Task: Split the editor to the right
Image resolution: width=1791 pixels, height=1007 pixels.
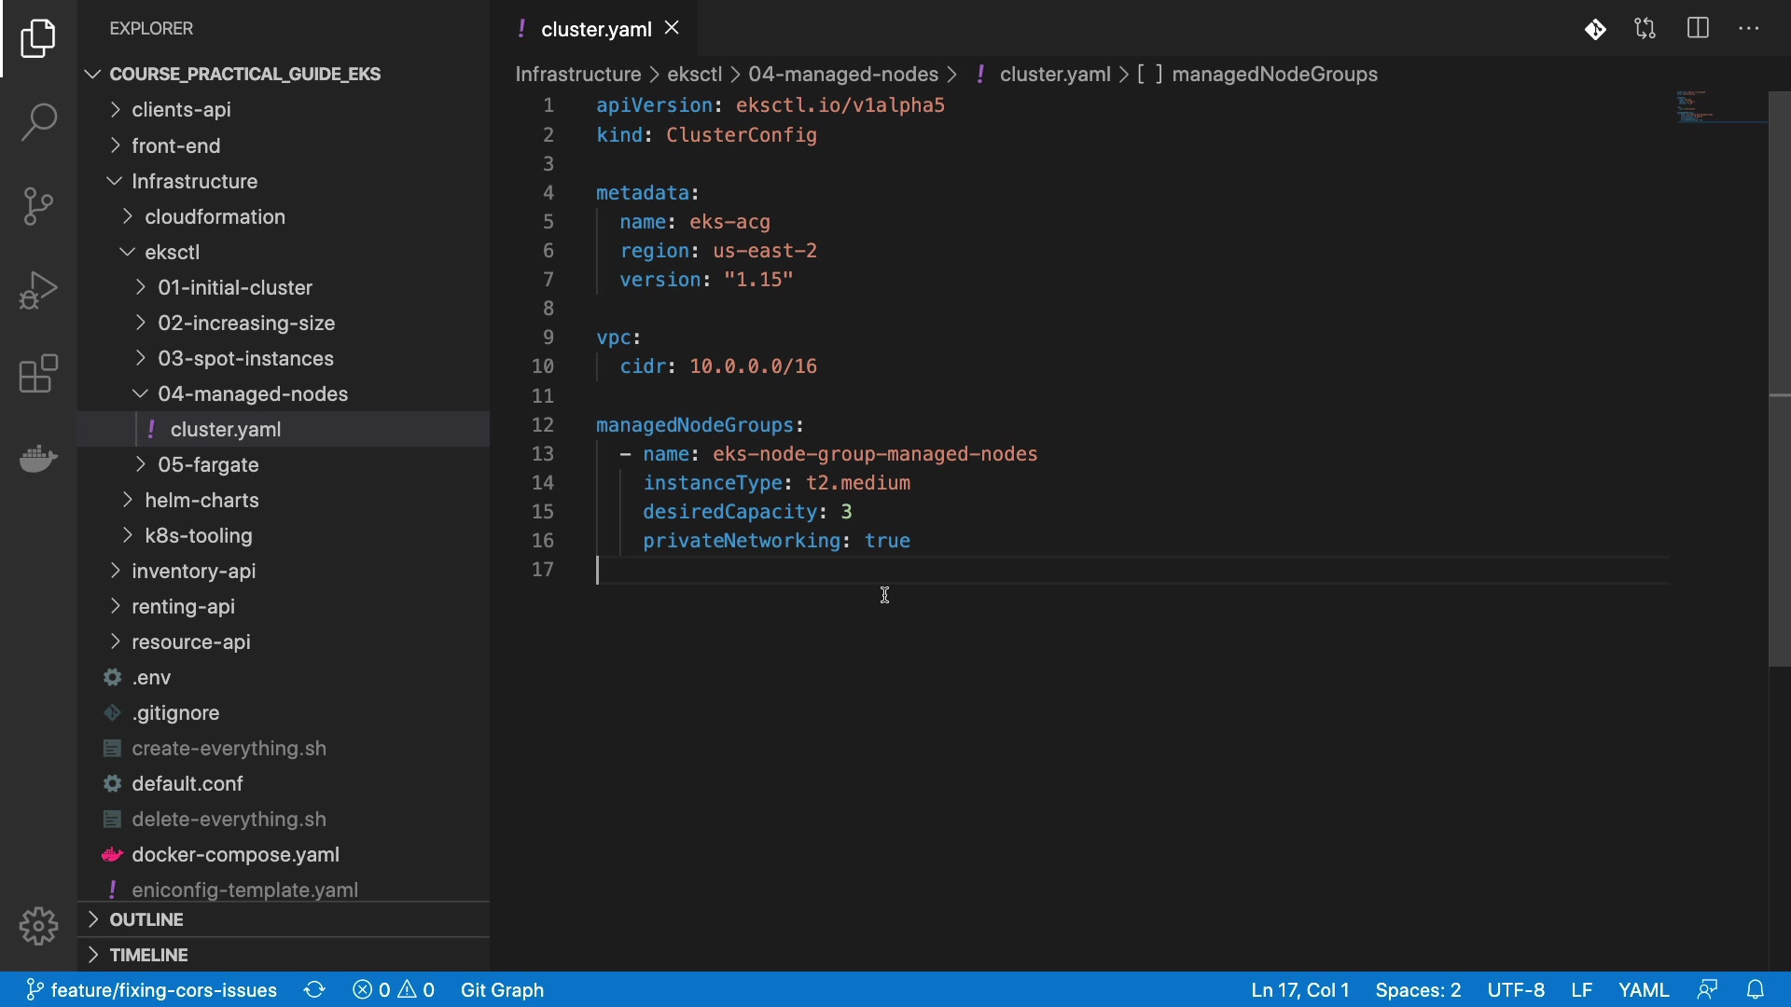Action: point(1698,29)
